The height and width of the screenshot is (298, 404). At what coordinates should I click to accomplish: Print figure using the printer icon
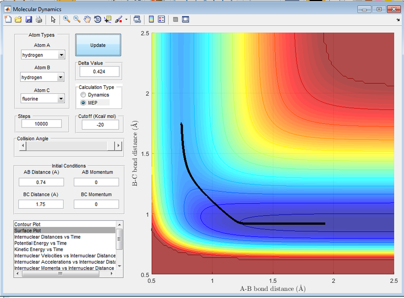pos(39,19)
